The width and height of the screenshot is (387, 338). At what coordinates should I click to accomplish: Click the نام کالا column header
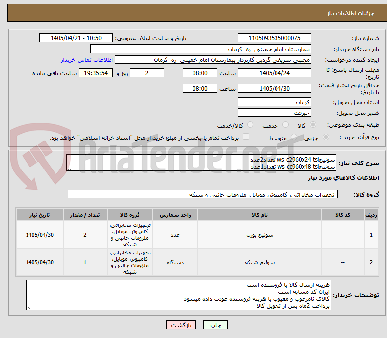pos(259,215)
